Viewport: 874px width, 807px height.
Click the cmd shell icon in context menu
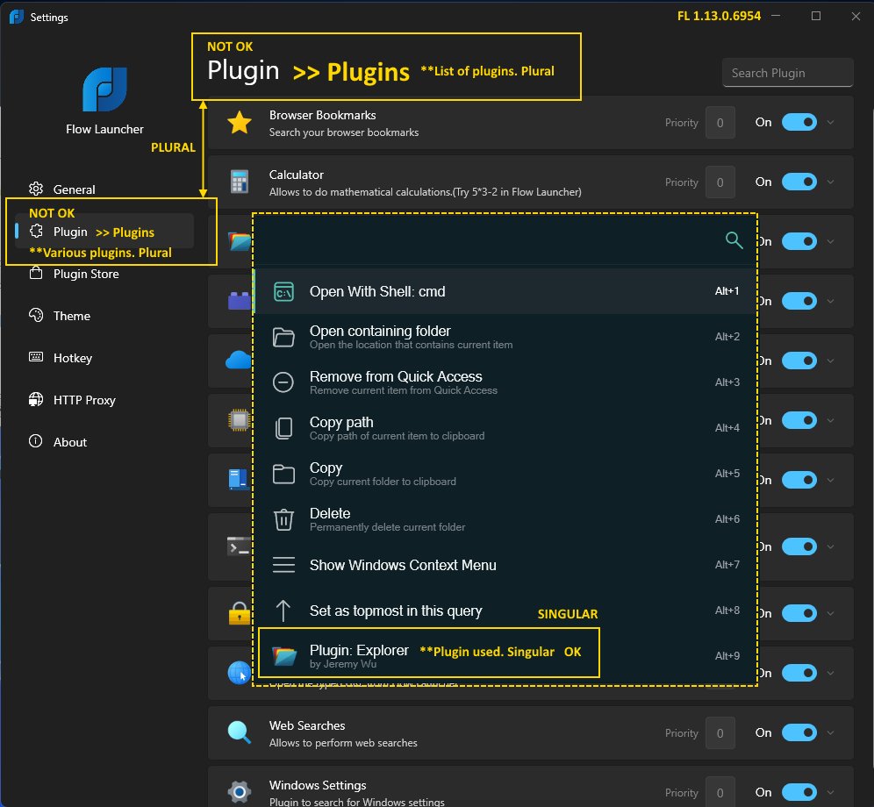click(283, 291)
